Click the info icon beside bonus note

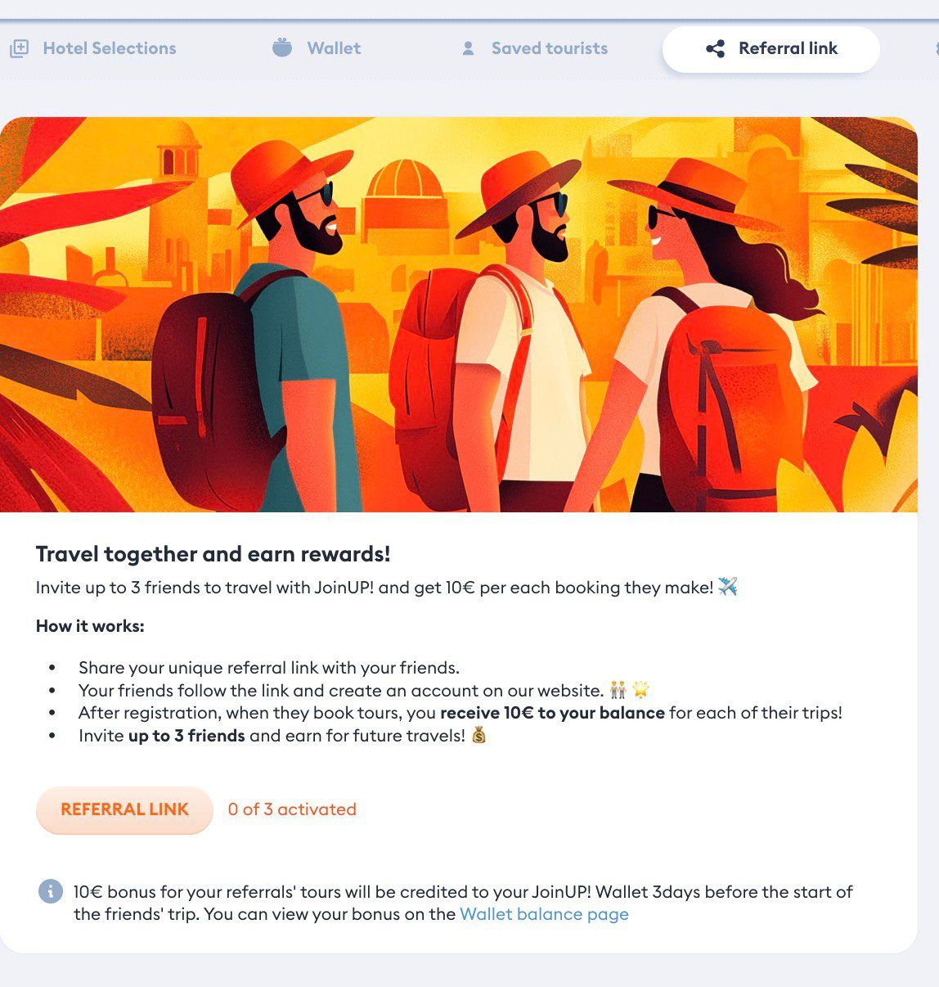pos(51,891)
